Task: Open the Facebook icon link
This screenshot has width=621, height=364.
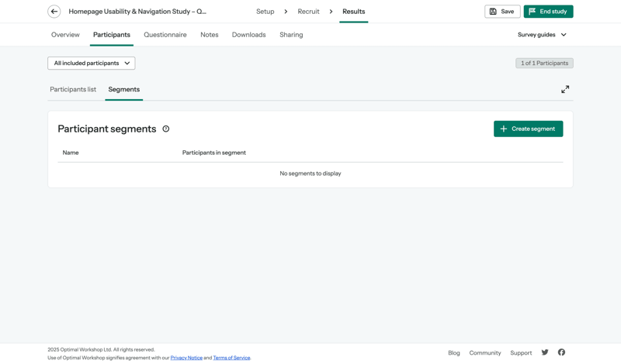Action: (x=561, y=352)
